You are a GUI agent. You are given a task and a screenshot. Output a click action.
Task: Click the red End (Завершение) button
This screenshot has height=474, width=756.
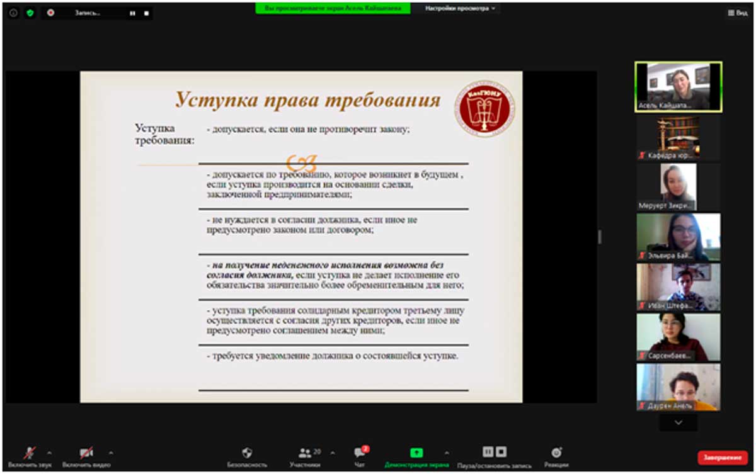pos(723,458)
